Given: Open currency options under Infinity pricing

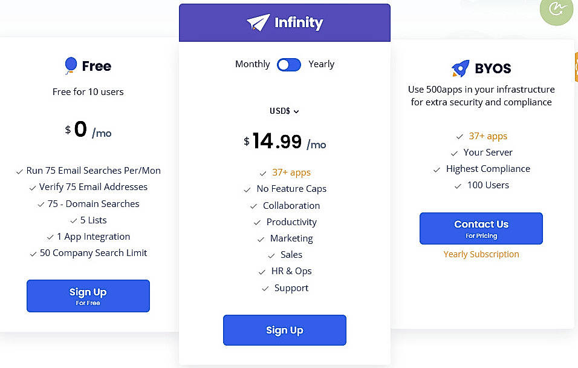Looking at the screenshot, I should click(284, 111).
